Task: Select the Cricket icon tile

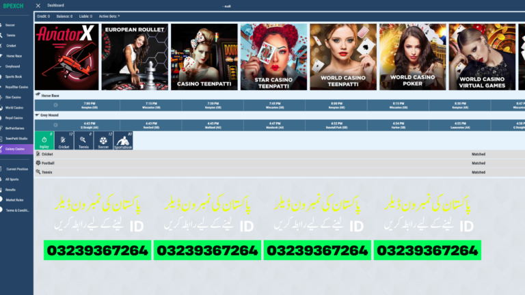Action: tap(64, 141)
